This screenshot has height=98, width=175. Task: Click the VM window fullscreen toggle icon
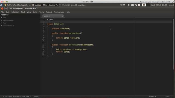point(173,2)
